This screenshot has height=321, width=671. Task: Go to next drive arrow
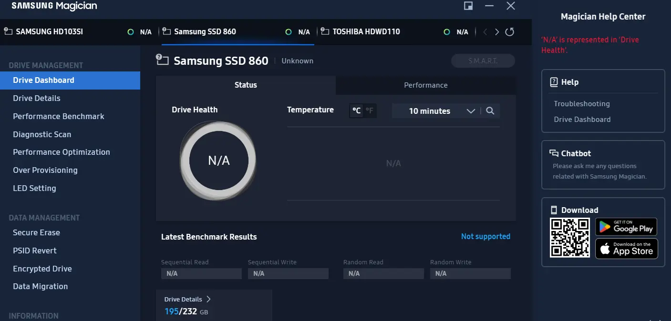click(497, 32)
